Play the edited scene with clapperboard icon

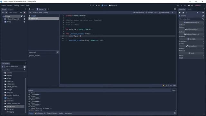(x=189, y=5)
